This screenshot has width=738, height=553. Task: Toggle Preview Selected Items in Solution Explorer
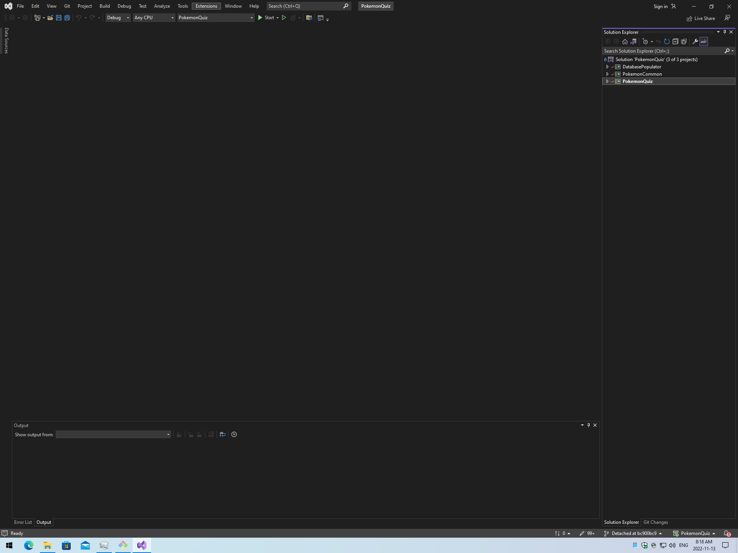coord(704,41)
